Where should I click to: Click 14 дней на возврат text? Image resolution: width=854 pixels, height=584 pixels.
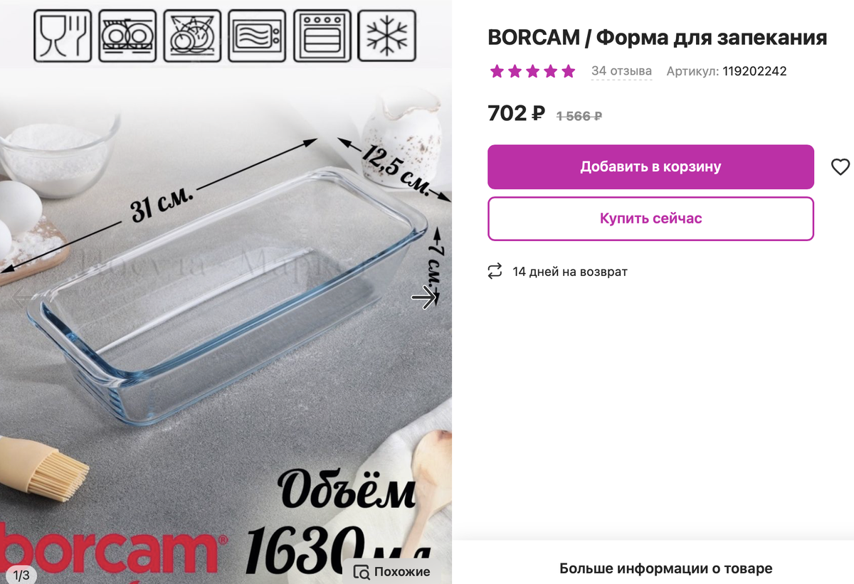570,272
